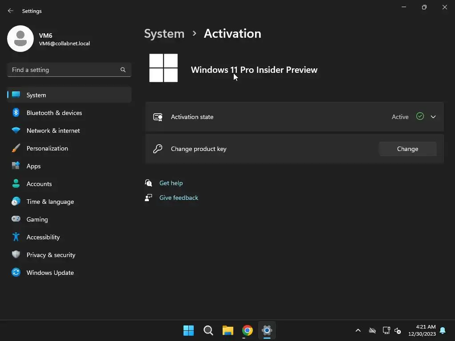The height and width of the screenshot is (341, 455).
Task: Open the Get help link
Action: point(171,183)
